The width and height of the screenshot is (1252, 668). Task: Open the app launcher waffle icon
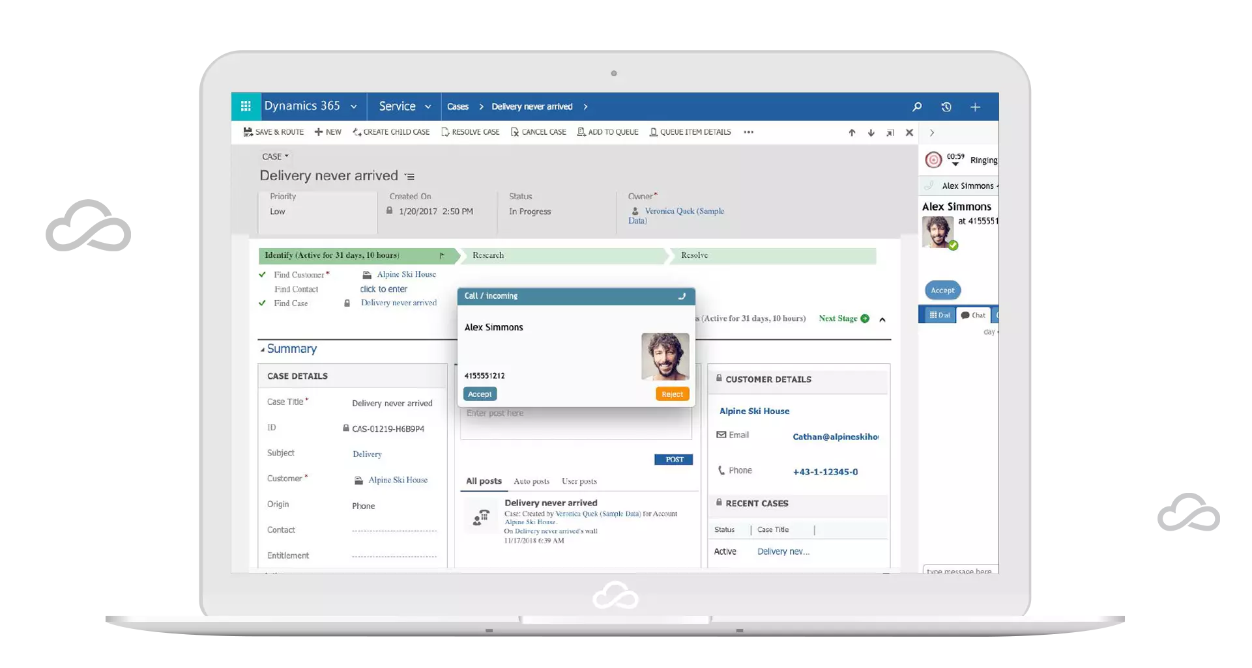(246, 106)
